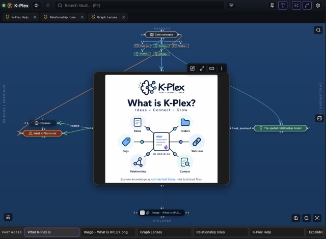Click the expand arrows icon on card
The image size is (326, 239).
(x=202, y=69)
